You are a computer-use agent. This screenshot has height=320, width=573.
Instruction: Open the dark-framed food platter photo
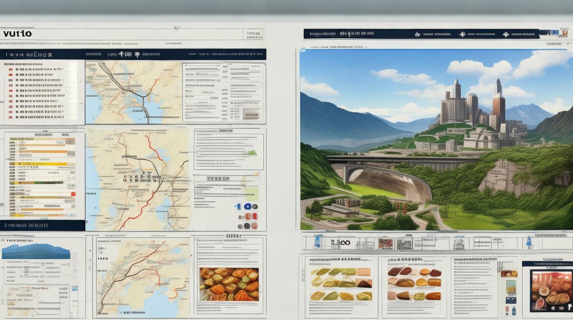551,291
